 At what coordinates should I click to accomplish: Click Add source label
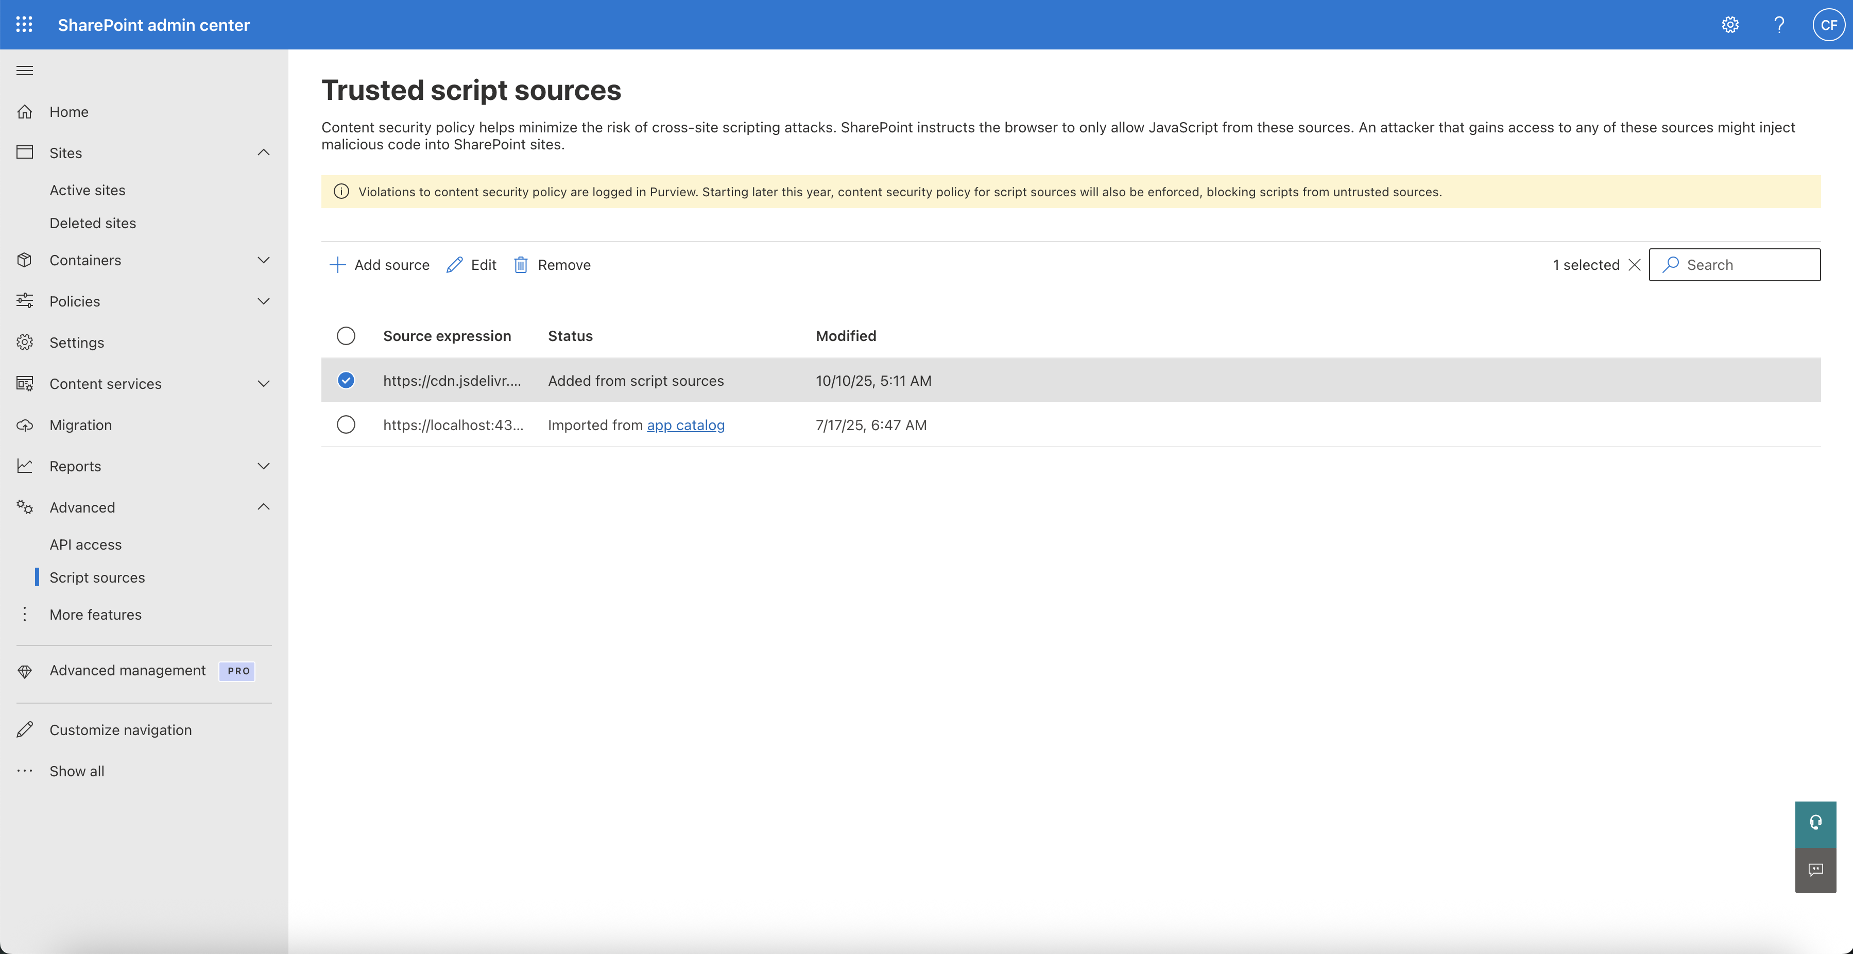pyautogui.click(x=392, y=265)
